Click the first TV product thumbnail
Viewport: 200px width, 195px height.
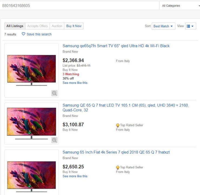[31, 70]
